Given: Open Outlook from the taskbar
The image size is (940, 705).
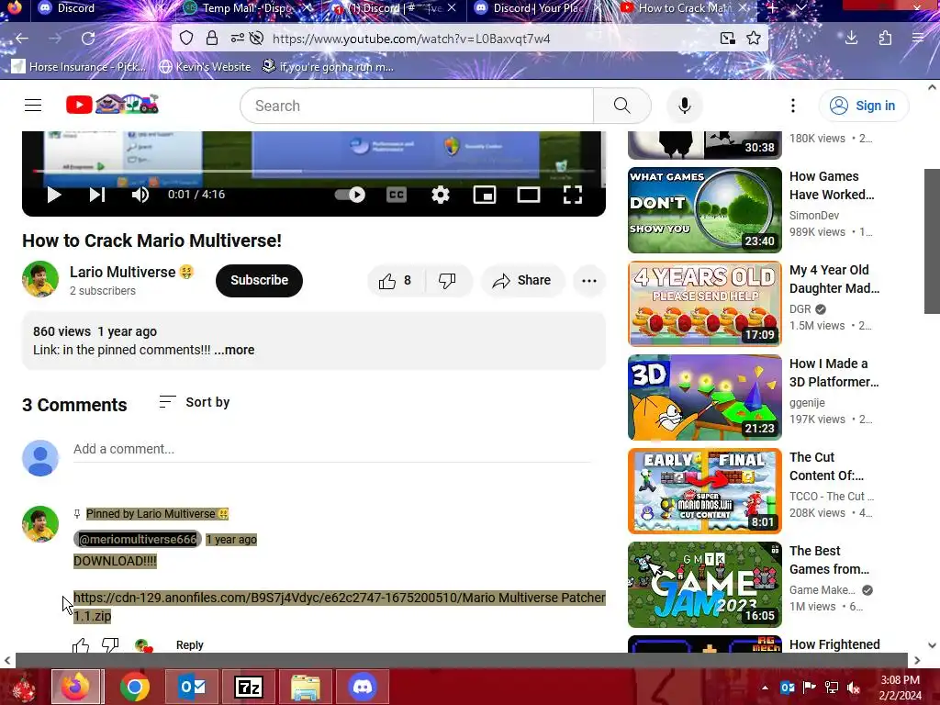Looking at the screenshot, I should [192, 687].
